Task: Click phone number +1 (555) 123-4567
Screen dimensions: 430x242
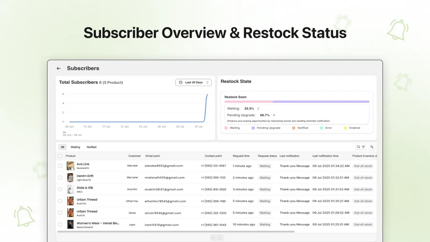Action: [x=213, y=166]
